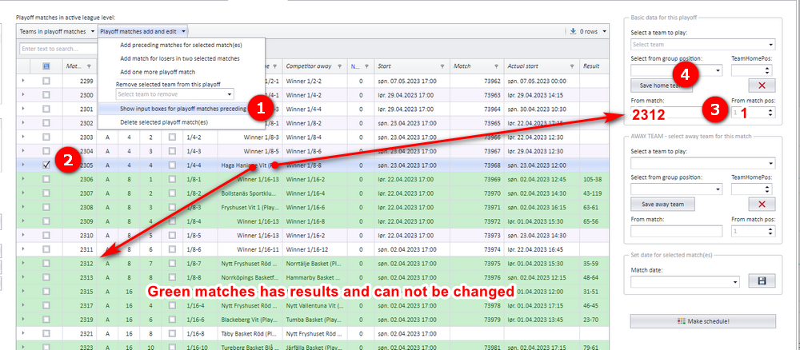
Task: Click the Save away team button
Action: click(662, 205)
